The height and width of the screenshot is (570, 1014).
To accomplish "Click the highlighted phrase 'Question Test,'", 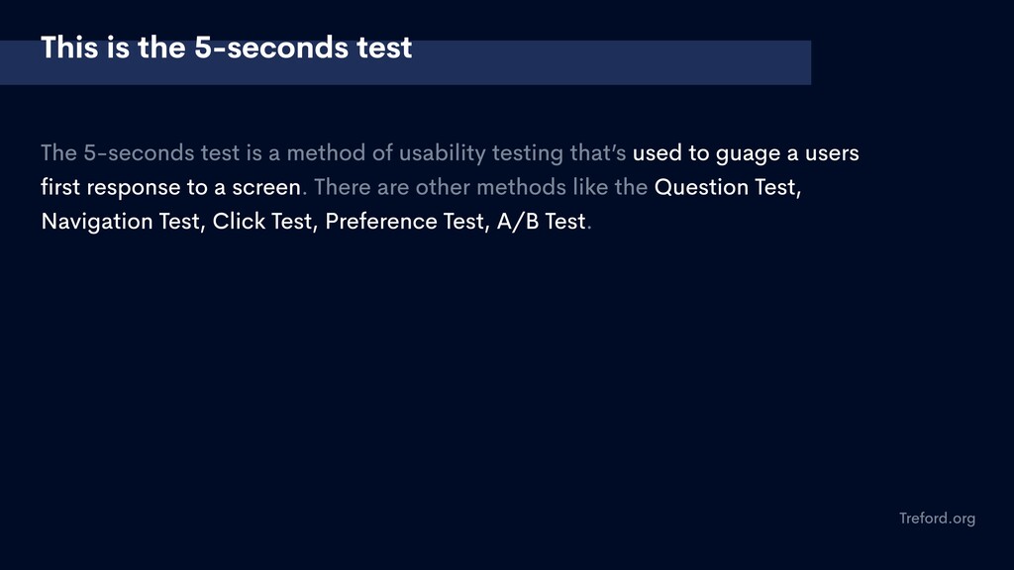I will point(728,187).
